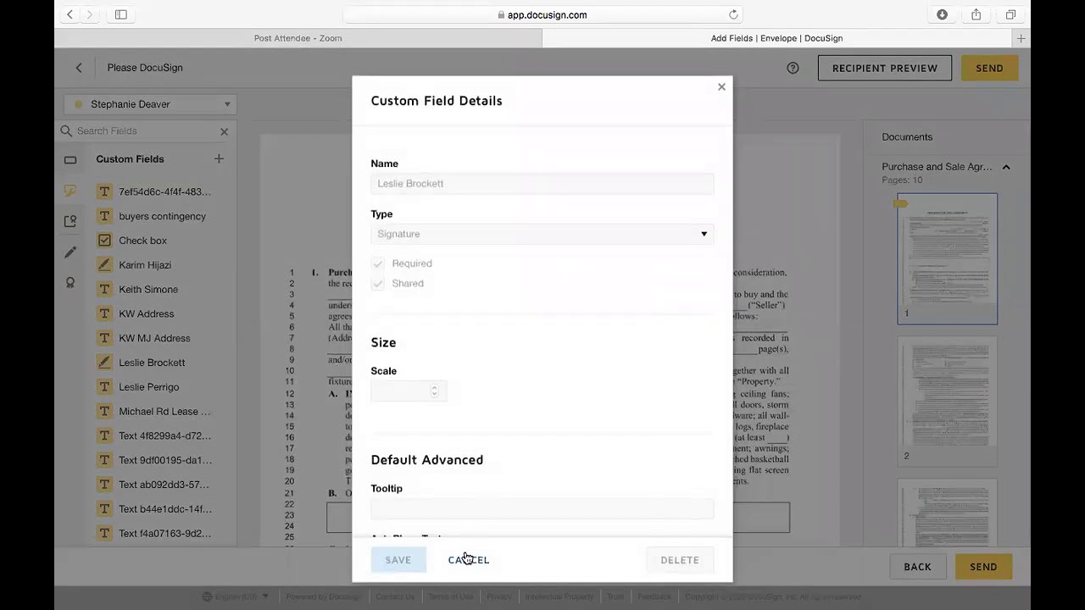Click the Safari back arrow

click(x=70, y=14)
